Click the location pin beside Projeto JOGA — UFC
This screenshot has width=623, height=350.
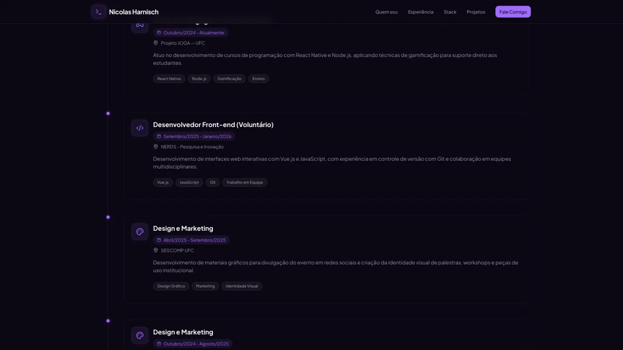tap(156, 43)
